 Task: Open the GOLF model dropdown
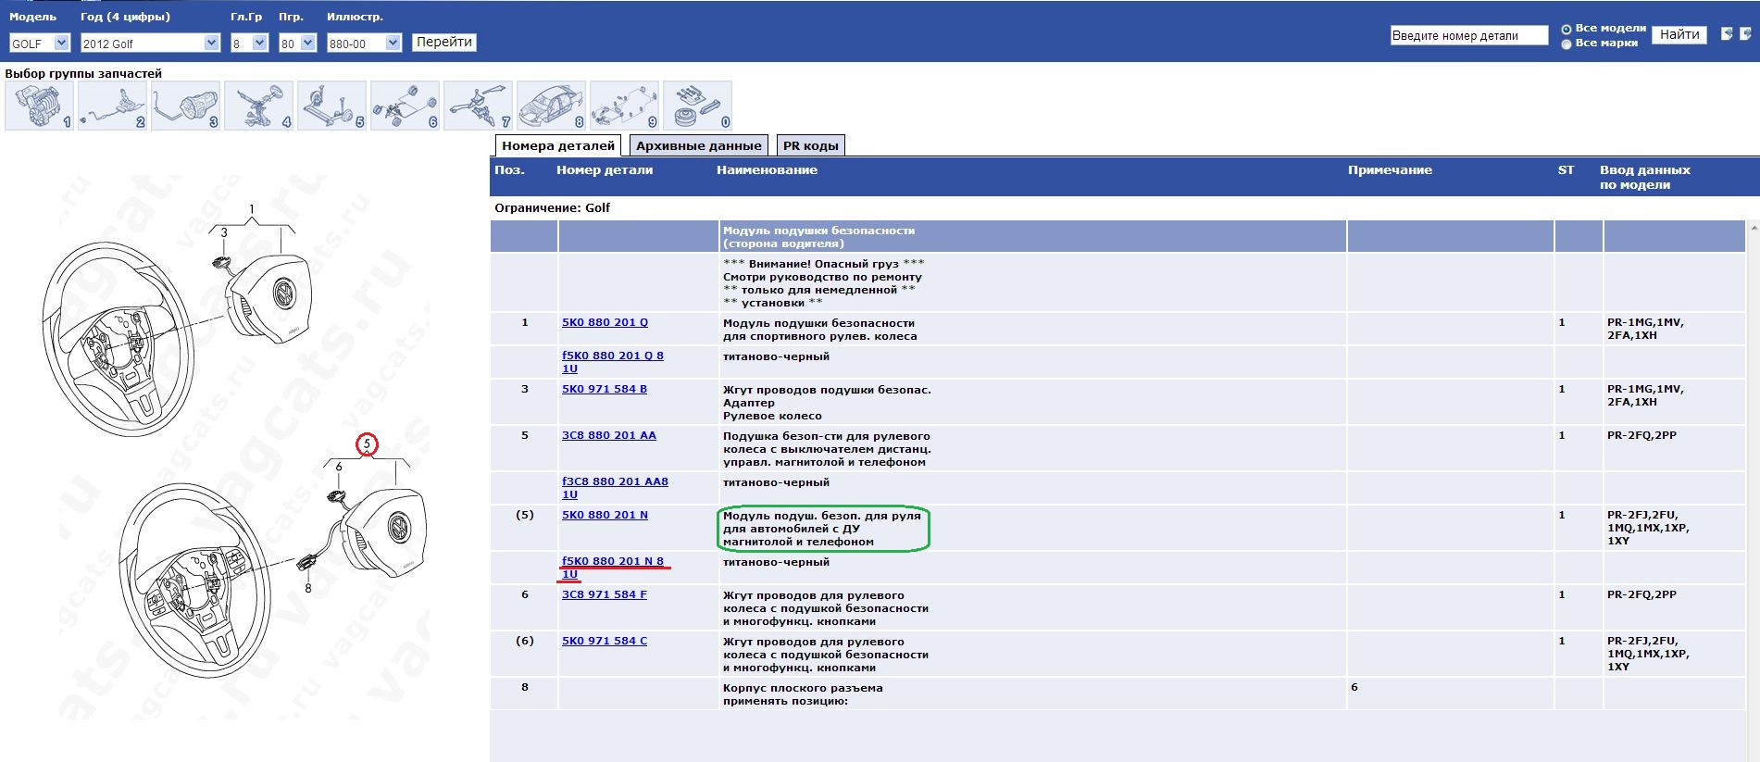tap(40, 44)
